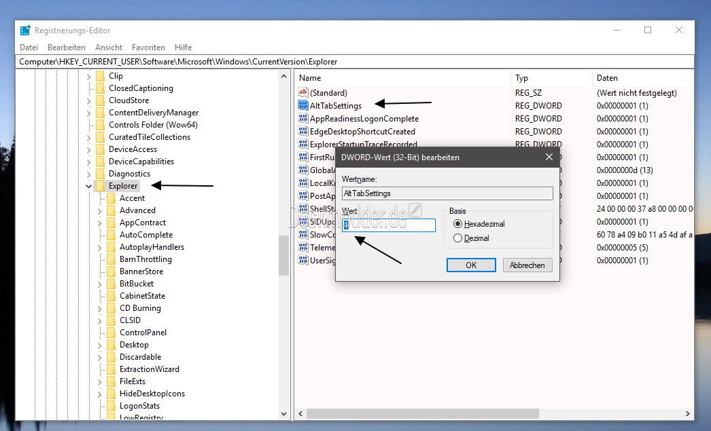This screenshot has width=711, height=431.
Task: Expand the BitBucket subkey
Action: [100, 284]
